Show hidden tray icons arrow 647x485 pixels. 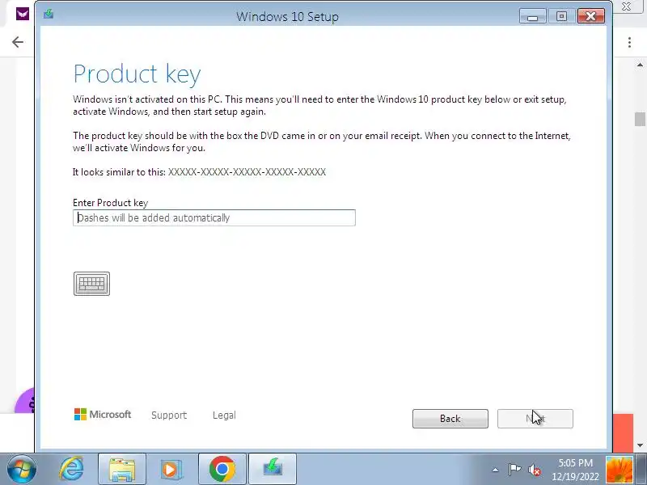click(495, 470)
